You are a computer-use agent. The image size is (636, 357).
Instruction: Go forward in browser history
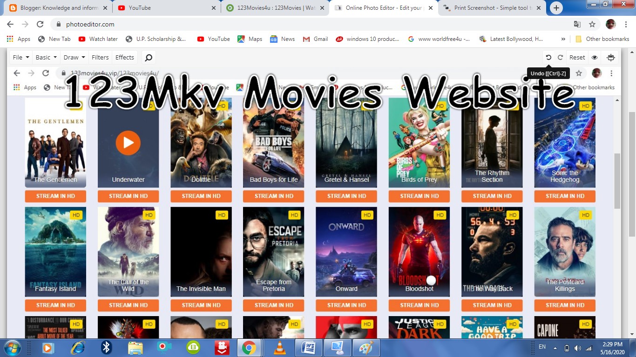pos(25,24)
